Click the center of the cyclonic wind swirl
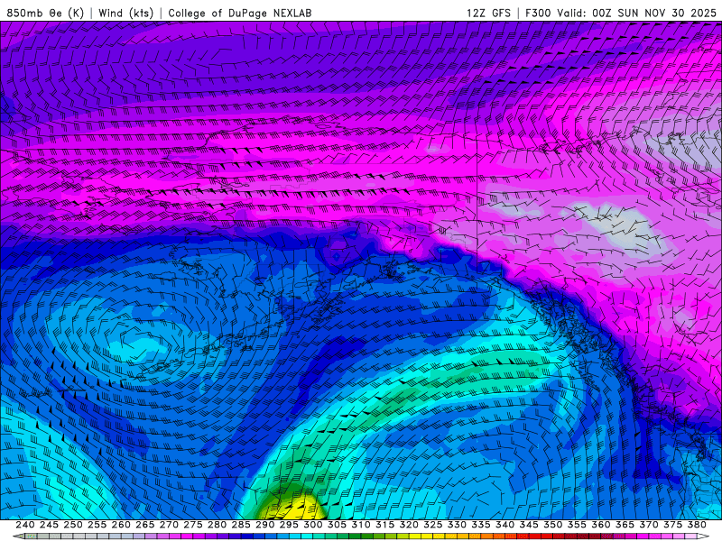The height and width of the screenshot is (541, 722). click(139, 345)
